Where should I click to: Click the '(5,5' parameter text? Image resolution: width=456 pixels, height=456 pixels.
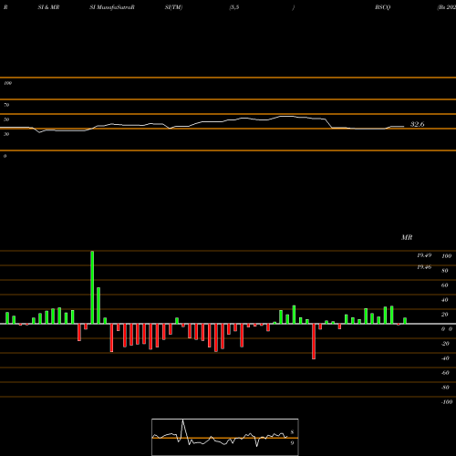[234, 7]
